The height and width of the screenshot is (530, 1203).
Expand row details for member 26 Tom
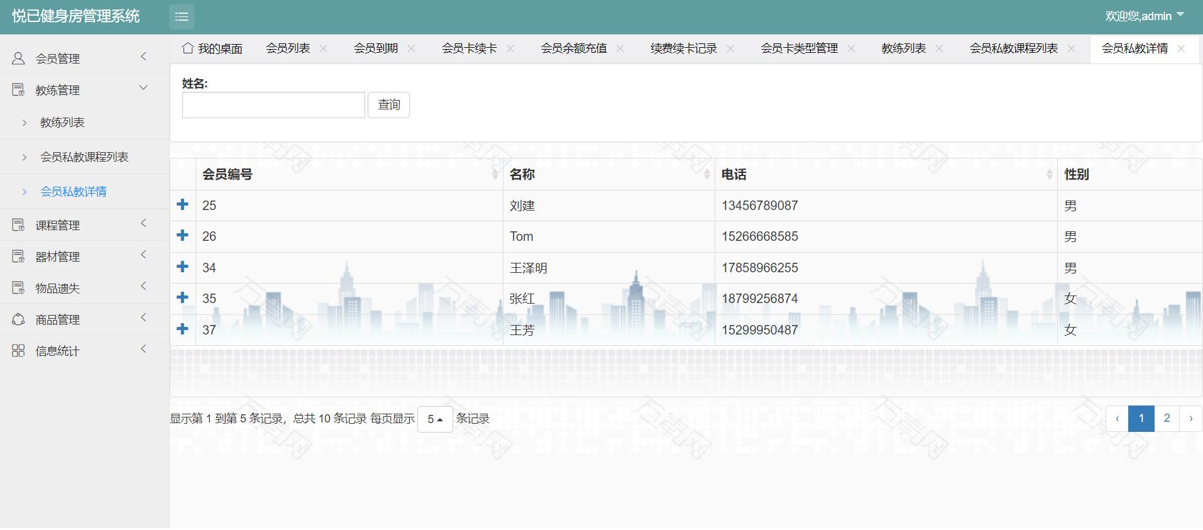coord(182,235)
